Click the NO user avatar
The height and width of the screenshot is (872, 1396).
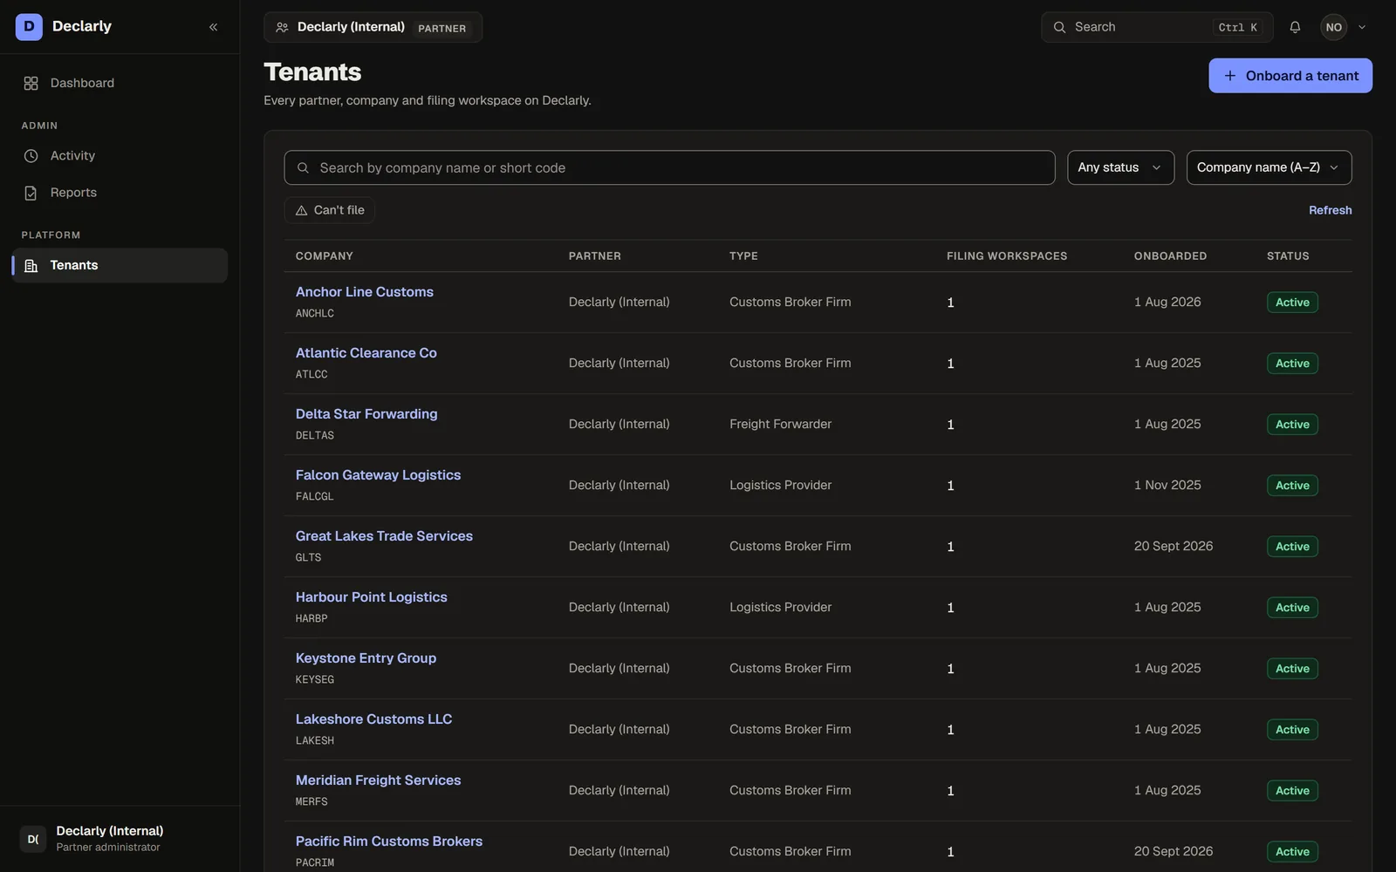(x=1333, y=27)
